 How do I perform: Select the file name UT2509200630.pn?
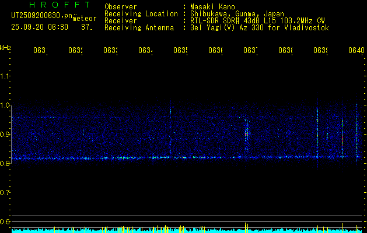pyautogui.click(x=41, y=16)
